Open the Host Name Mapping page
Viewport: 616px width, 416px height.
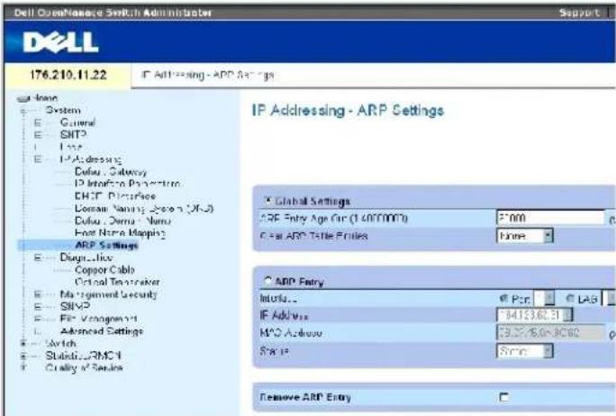[x=120, y=233]
